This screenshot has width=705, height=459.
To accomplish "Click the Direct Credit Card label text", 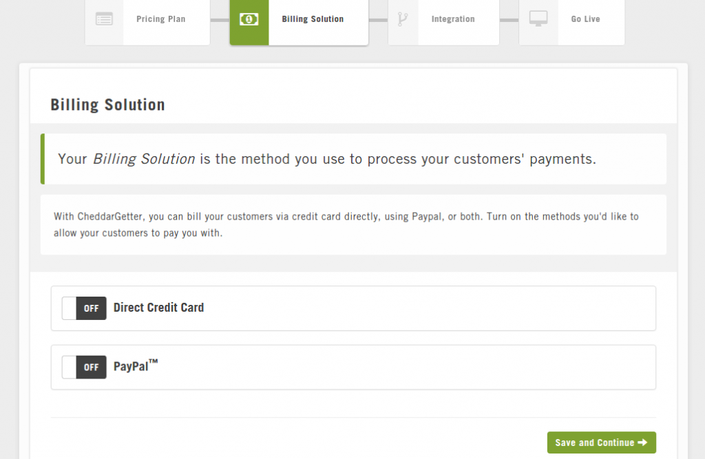I will [158, 308].
